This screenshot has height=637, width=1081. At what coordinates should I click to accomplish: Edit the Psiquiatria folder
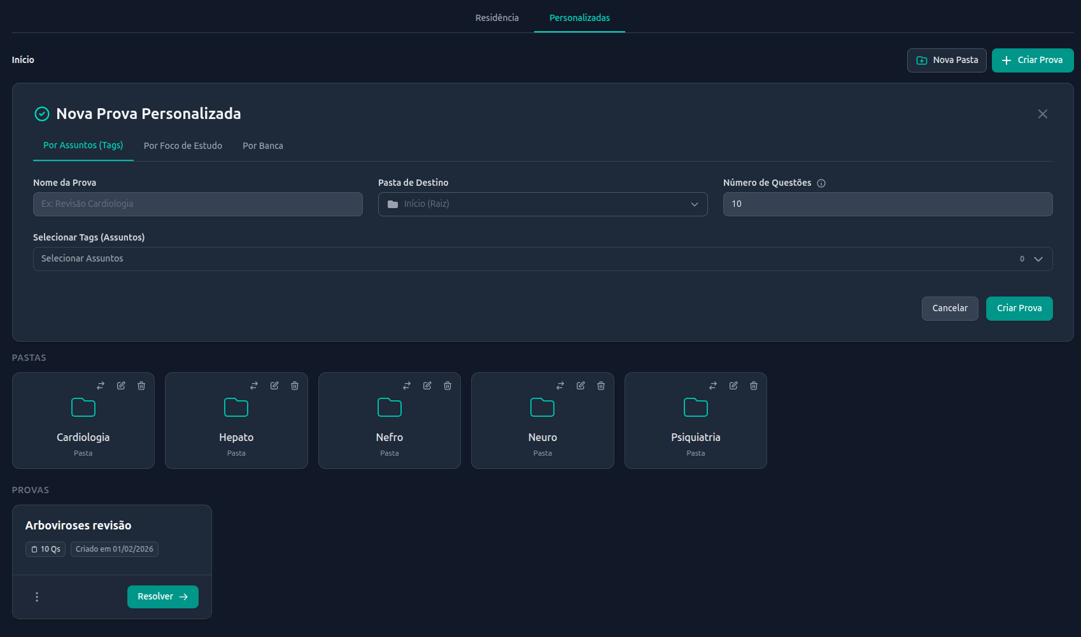click(x=733, y=386)
